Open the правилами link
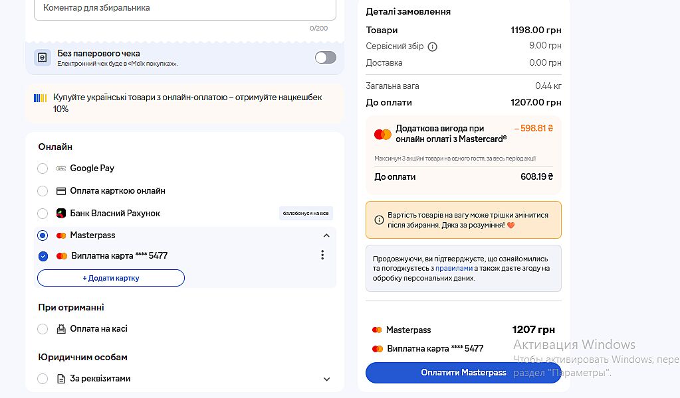This screenshot has height=398, width=680. pos(454,269)
